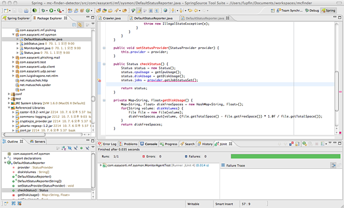This screenshot has width=344, height=208.
Task: Toggle Show Whitespace Characters button
Action: (x=156, y=10)
